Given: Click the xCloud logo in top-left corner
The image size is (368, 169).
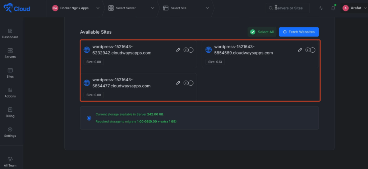Looking at the screenshot, I should click(17, 8).
